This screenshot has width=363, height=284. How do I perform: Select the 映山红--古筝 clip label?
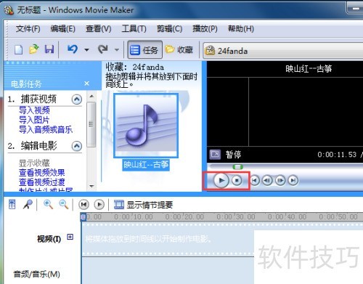click(146, 165)
